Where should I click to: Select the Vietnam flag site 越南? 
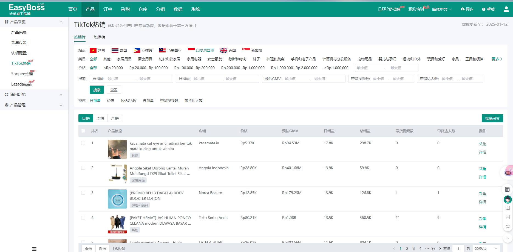point(97,50)
